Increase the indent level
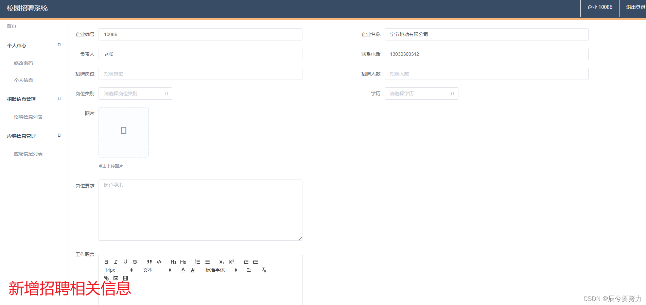 (x=256, y=262)
